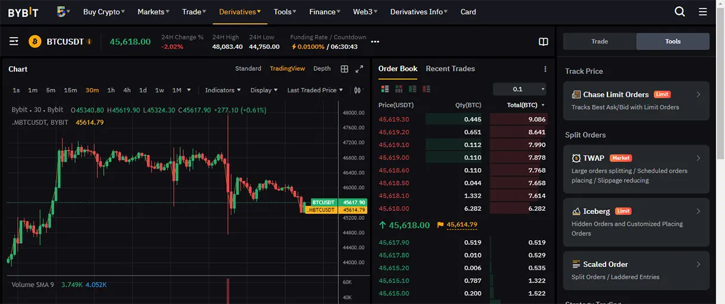Viewport: 725px width, 304px height.
Task: Select the TradingView chart option
Action: coord(287,69)
